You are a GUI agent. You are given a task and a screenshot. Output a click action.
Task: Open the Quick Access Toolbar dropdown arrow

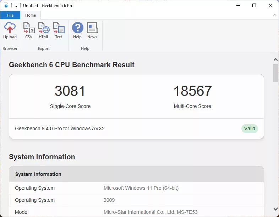[x=16, y=6]
